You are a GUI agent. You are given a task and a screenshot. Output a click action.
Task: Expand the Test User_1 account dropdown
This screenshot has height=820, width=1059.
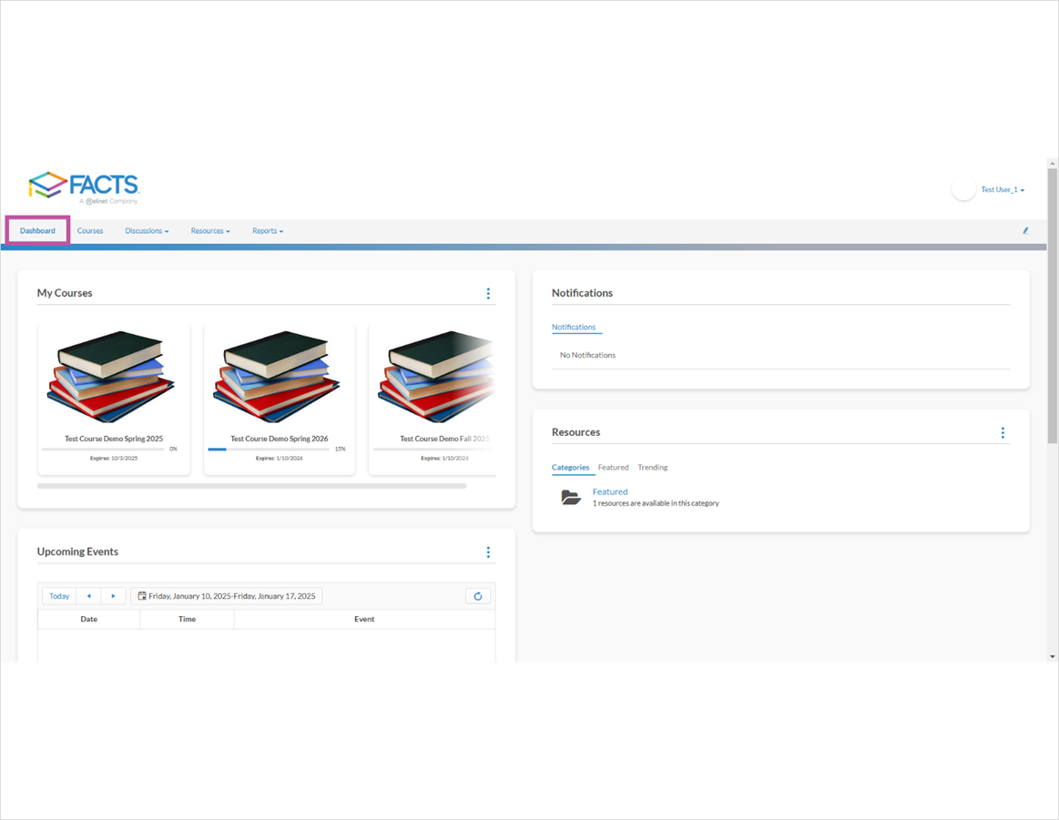coord(1002,189)
